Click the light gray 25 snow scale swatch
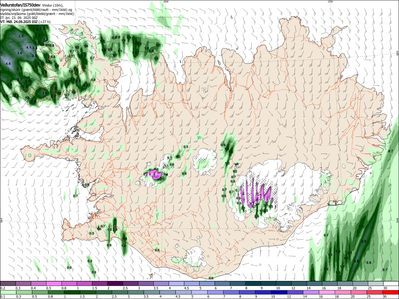Screen dimensions: 399x299 tap(376, 284)
